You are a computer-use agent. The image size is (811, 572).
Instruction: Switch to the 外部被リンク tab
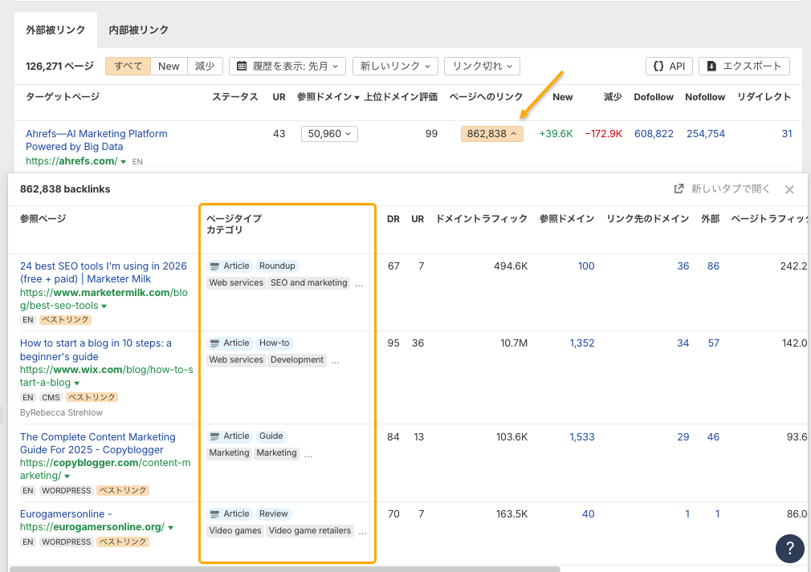55,30
